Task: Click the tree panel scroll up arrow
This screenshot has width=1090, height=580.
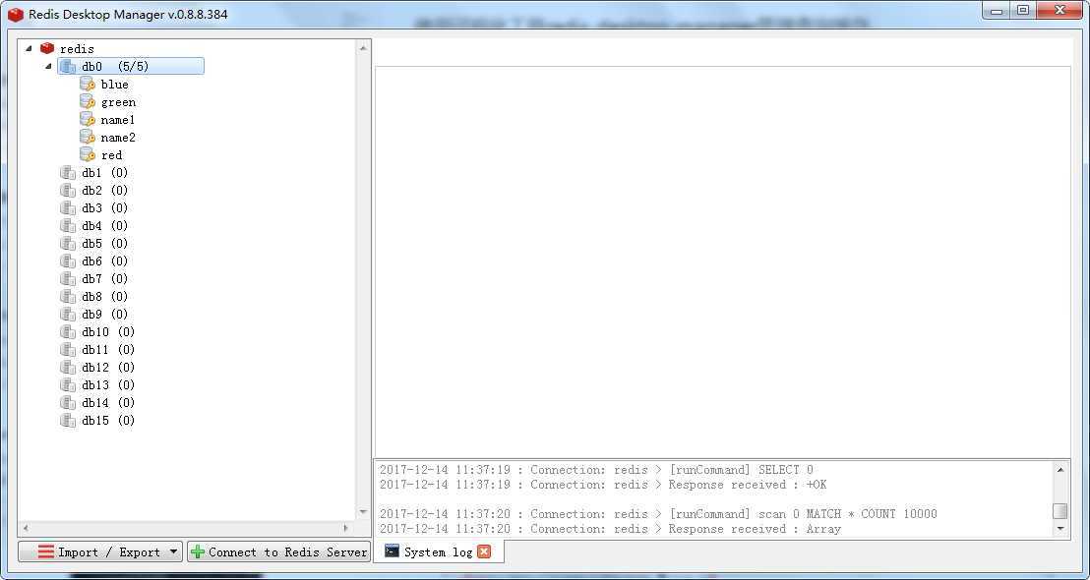Action: (x=363, y=48)
